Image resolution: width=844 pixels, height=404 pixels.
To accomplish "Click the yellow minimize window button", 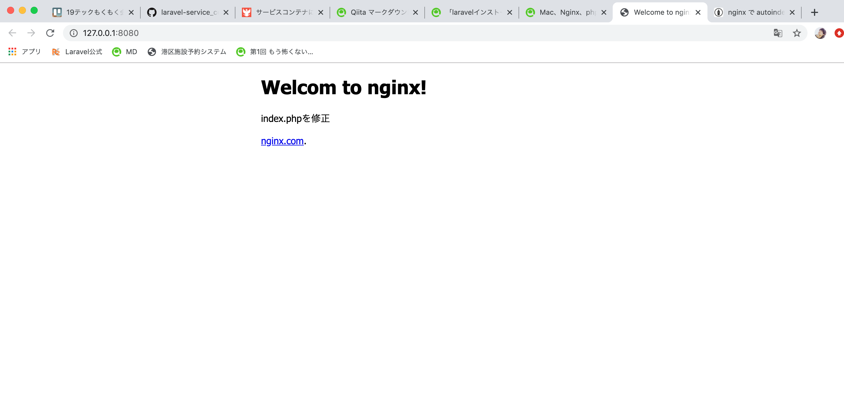I will (x=22, y=11).
